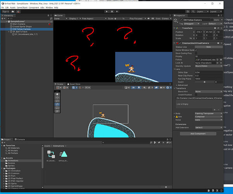The width and height of the screenshot is (233, 194).
Task: Open the GameObject menu
Action: click(x=22, y=7)
